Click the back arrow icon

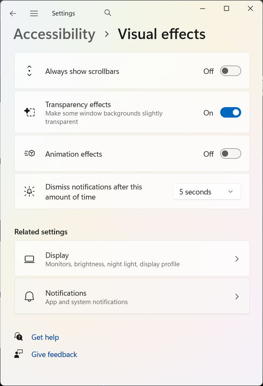tap(13, 13)
